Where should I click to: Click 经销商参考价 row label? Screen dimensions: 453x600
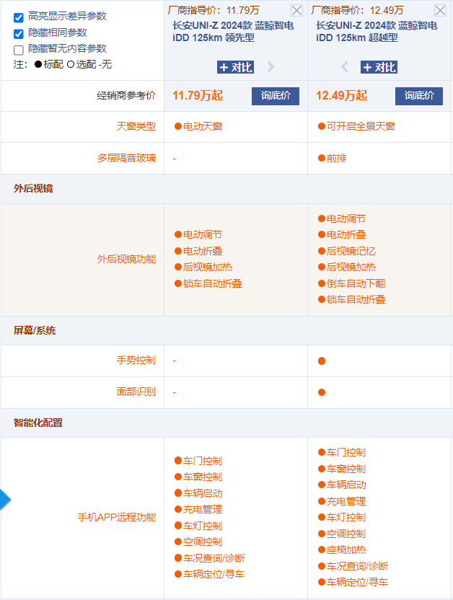coord(127,95)
